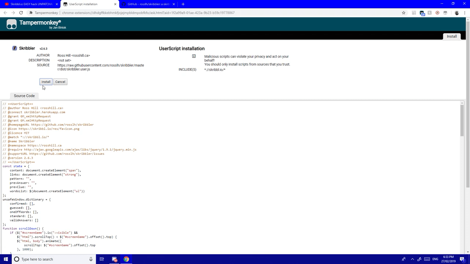The width and height of the screenshot is (470, 264).
Task: Click the version v2.6.3 label
Action: click(x=43, y=49)
